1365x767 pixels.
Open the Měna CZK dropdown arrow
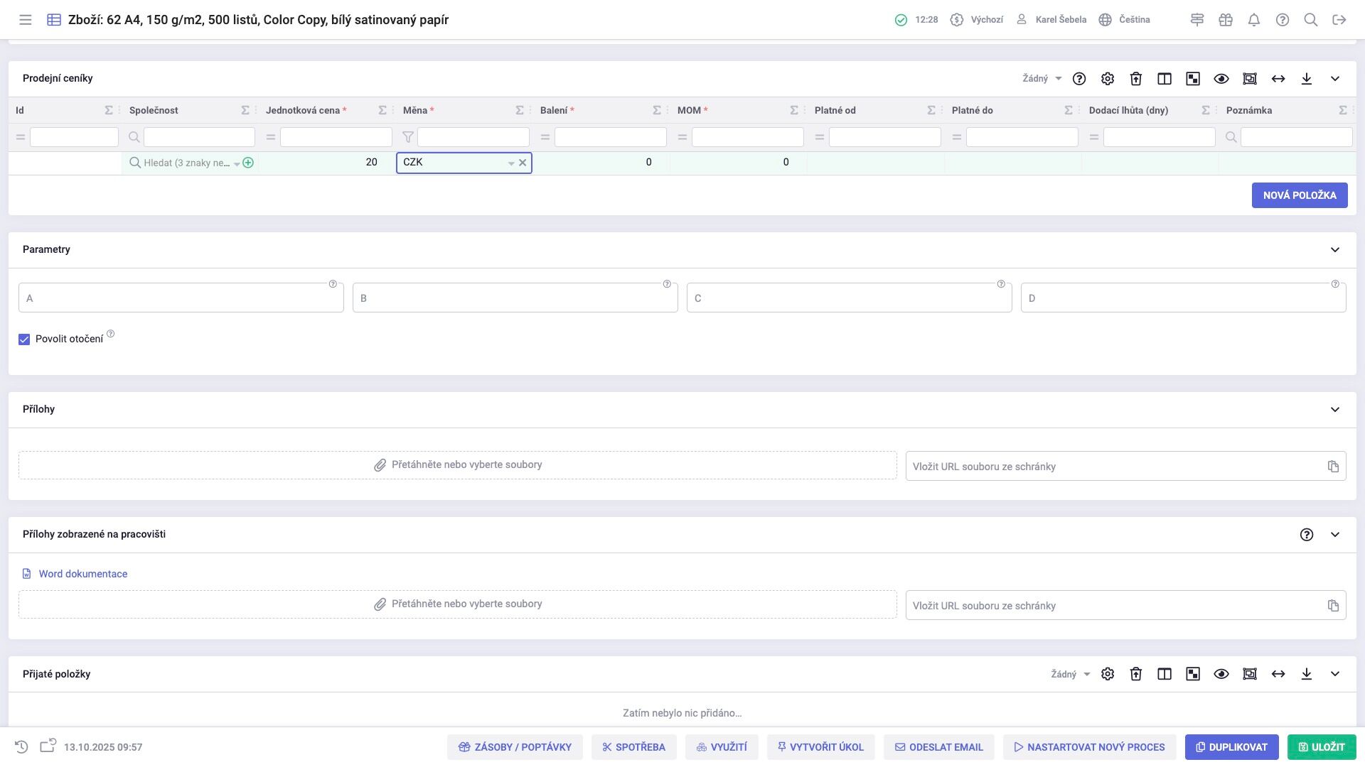pyautogui.click(x=510, y=163)
